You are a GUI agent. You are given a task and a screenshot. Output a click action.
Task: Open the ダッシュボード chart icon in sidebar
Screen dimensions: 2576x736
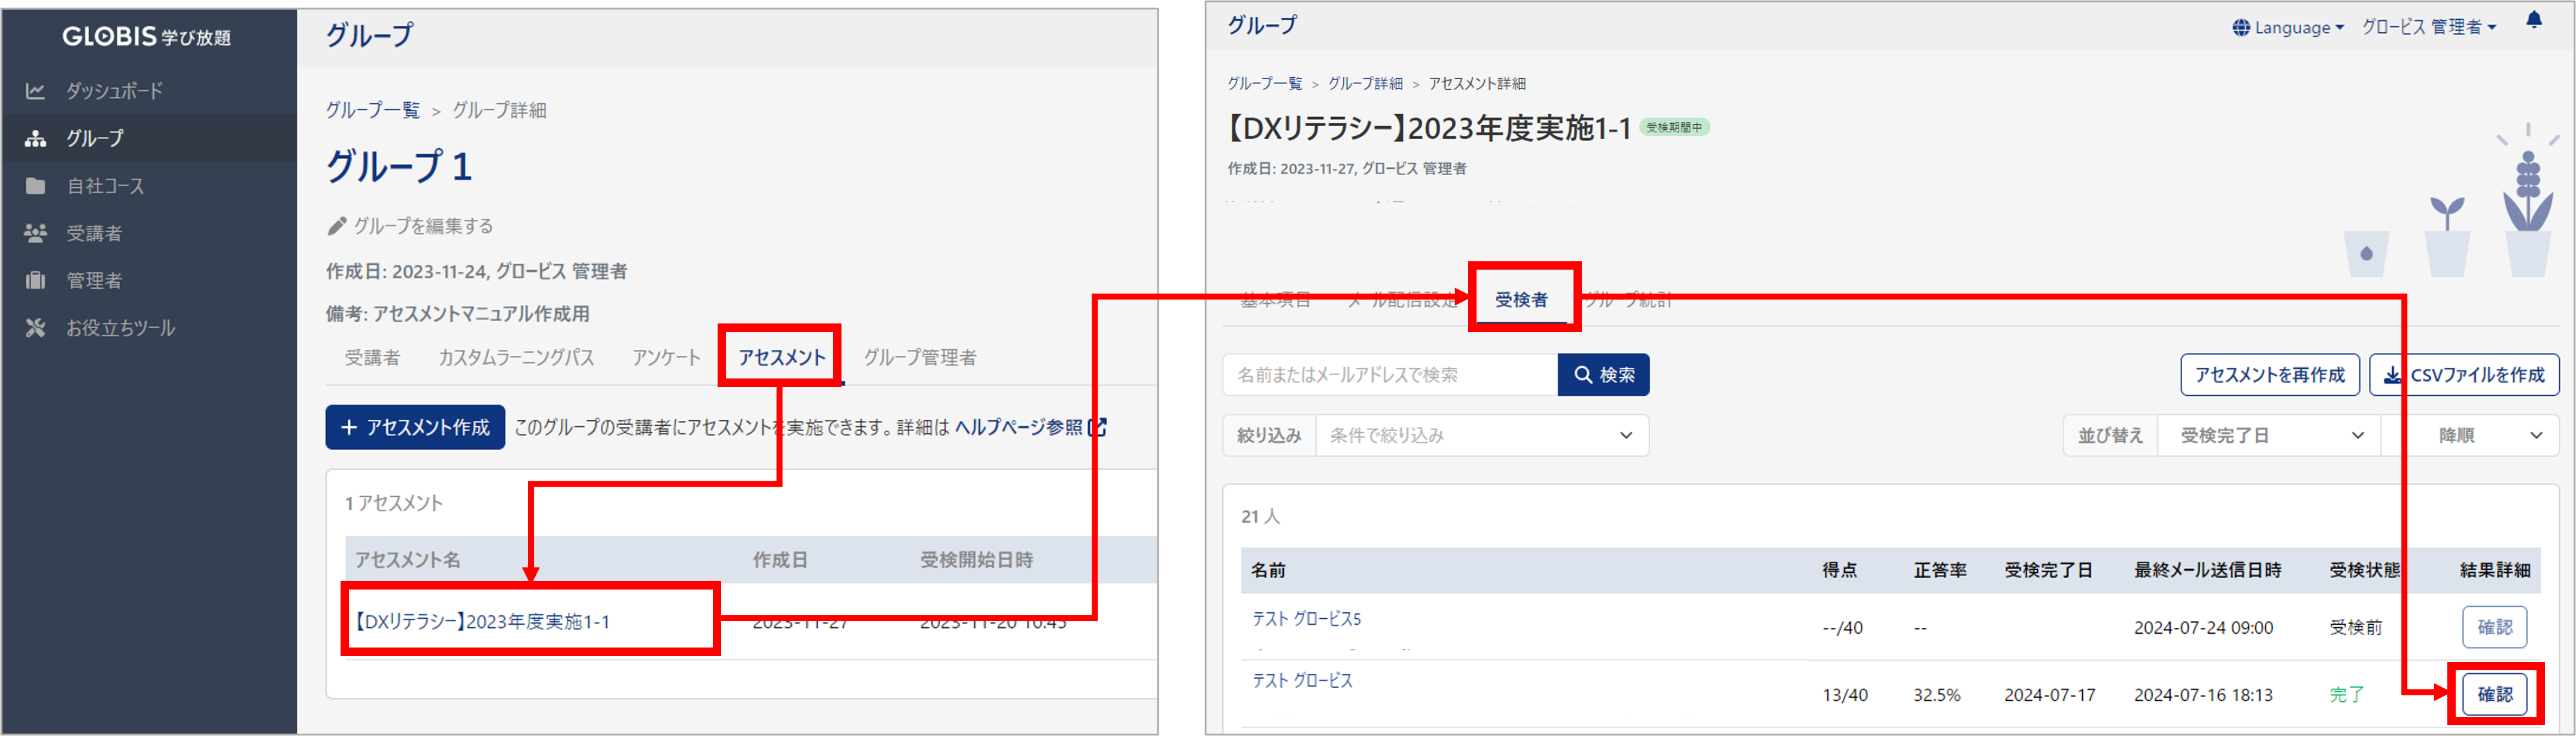point(35,91)
